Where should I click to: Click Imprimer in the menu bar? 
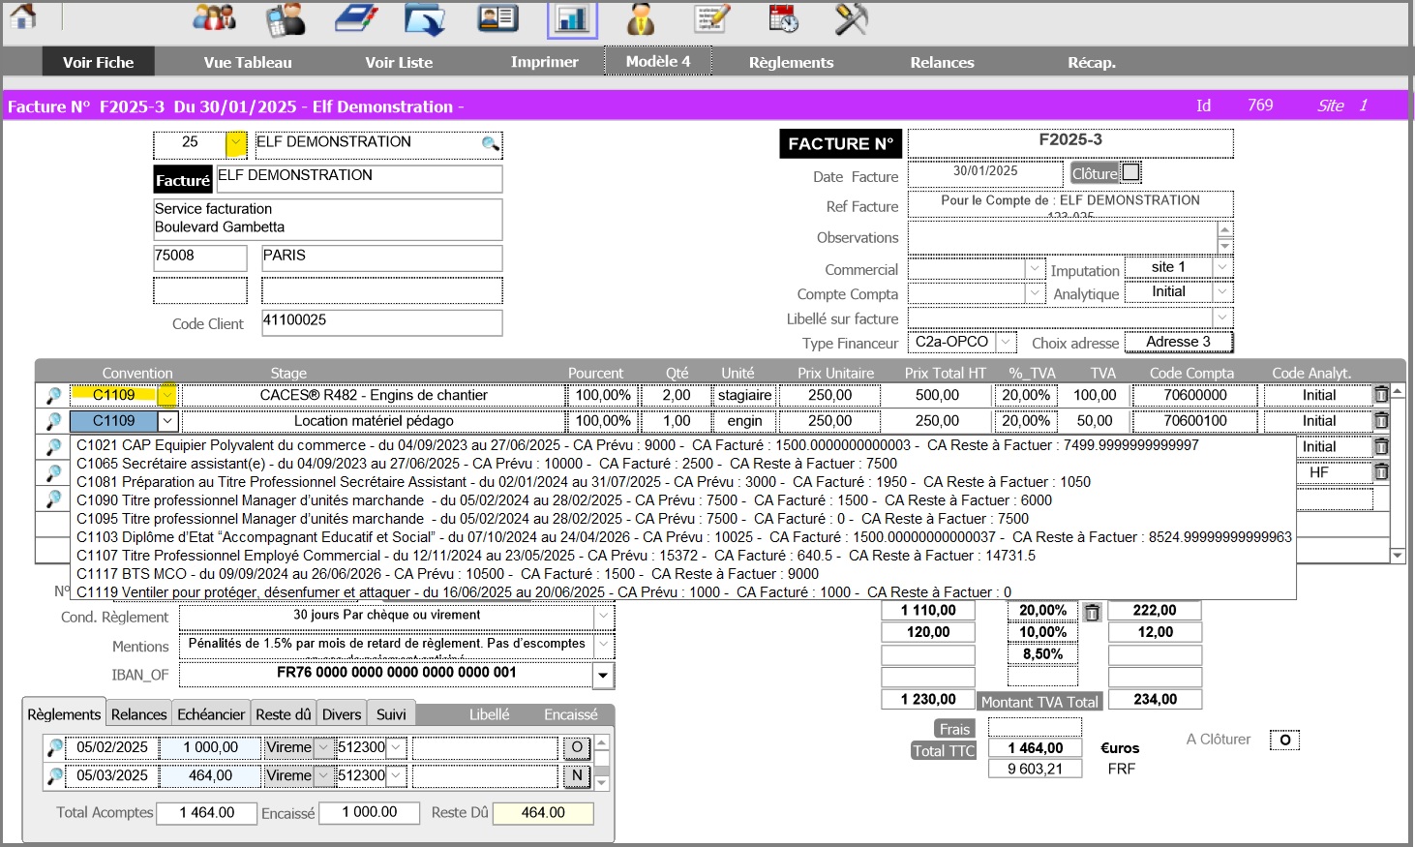pyautogui.click(x=545, y=62)
